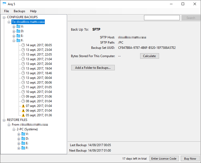Select the CONFIGURE BACKUPS heading
Image resolution: width=201 pixels, height=163 pixels.
(22, 17)
